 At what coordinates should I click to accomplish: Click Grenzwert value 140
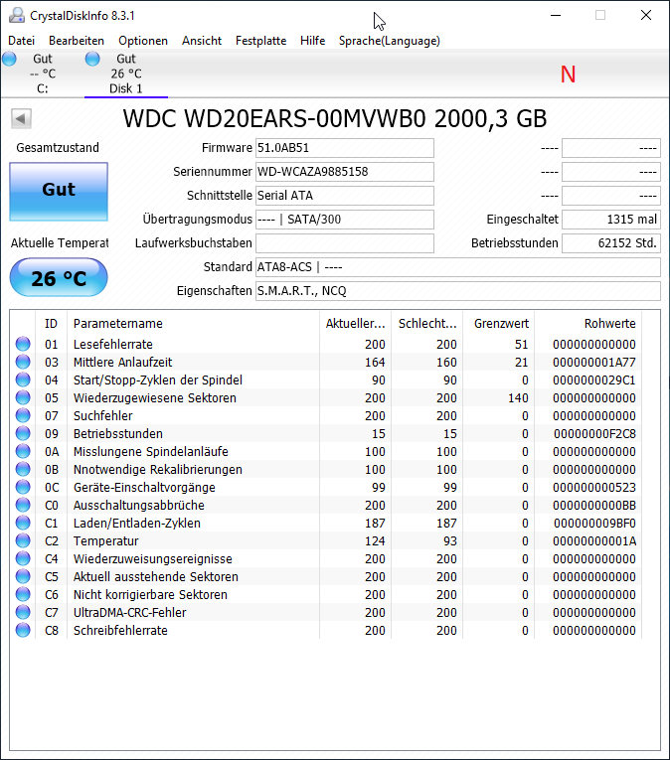(x=518, y=398)
